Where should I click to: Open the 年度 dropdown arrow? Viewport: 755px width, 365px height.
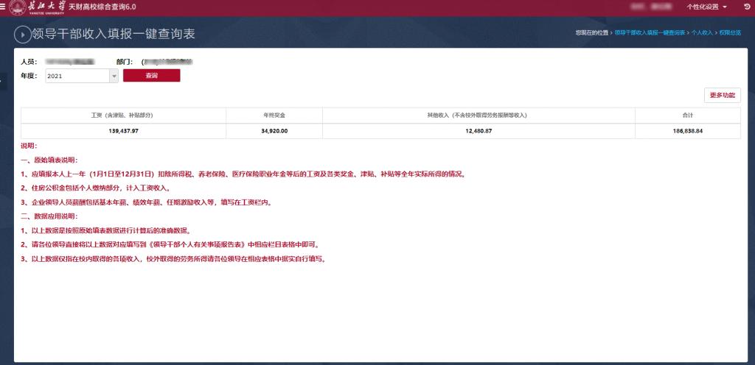tap(114, 76)
